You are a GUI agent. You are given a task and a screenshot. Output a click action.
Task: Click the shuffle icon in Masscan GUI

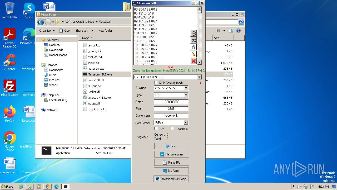tap(194, 40)
